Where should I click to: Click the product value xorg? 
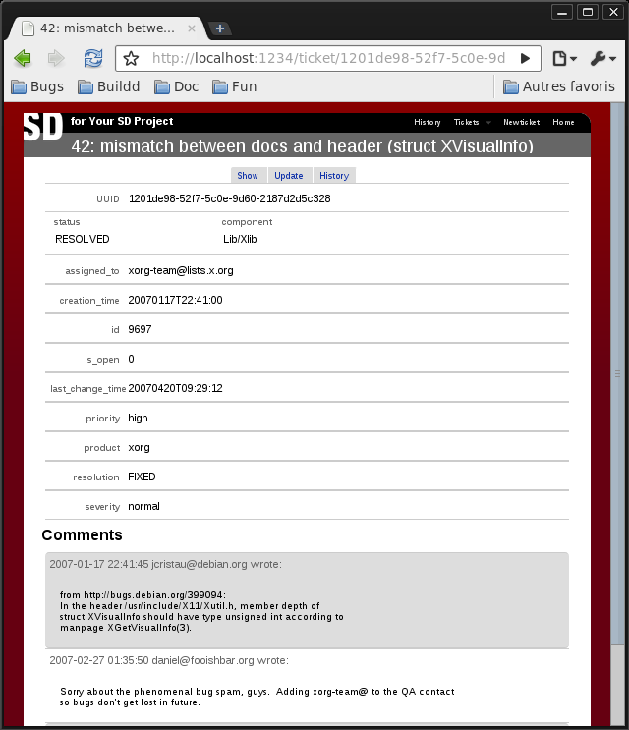click(139, 448)
